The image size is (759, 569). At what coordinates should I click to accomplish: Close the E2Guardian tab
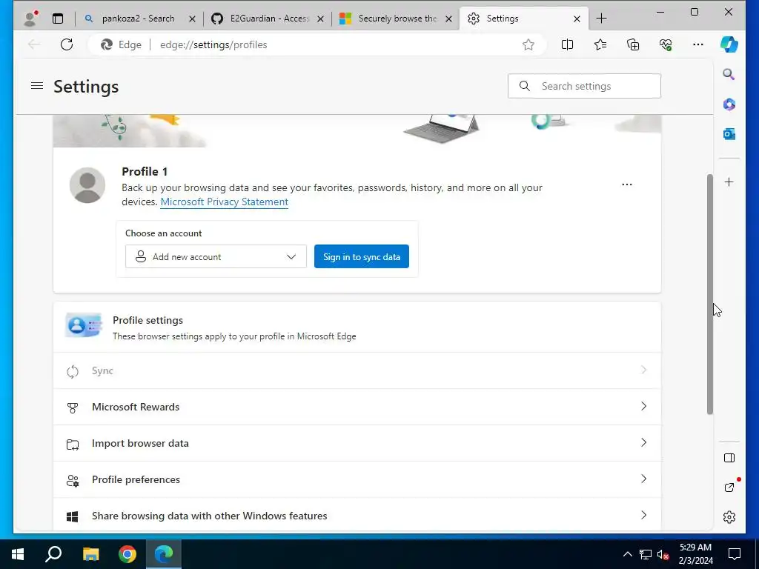[x=320, y=19]
